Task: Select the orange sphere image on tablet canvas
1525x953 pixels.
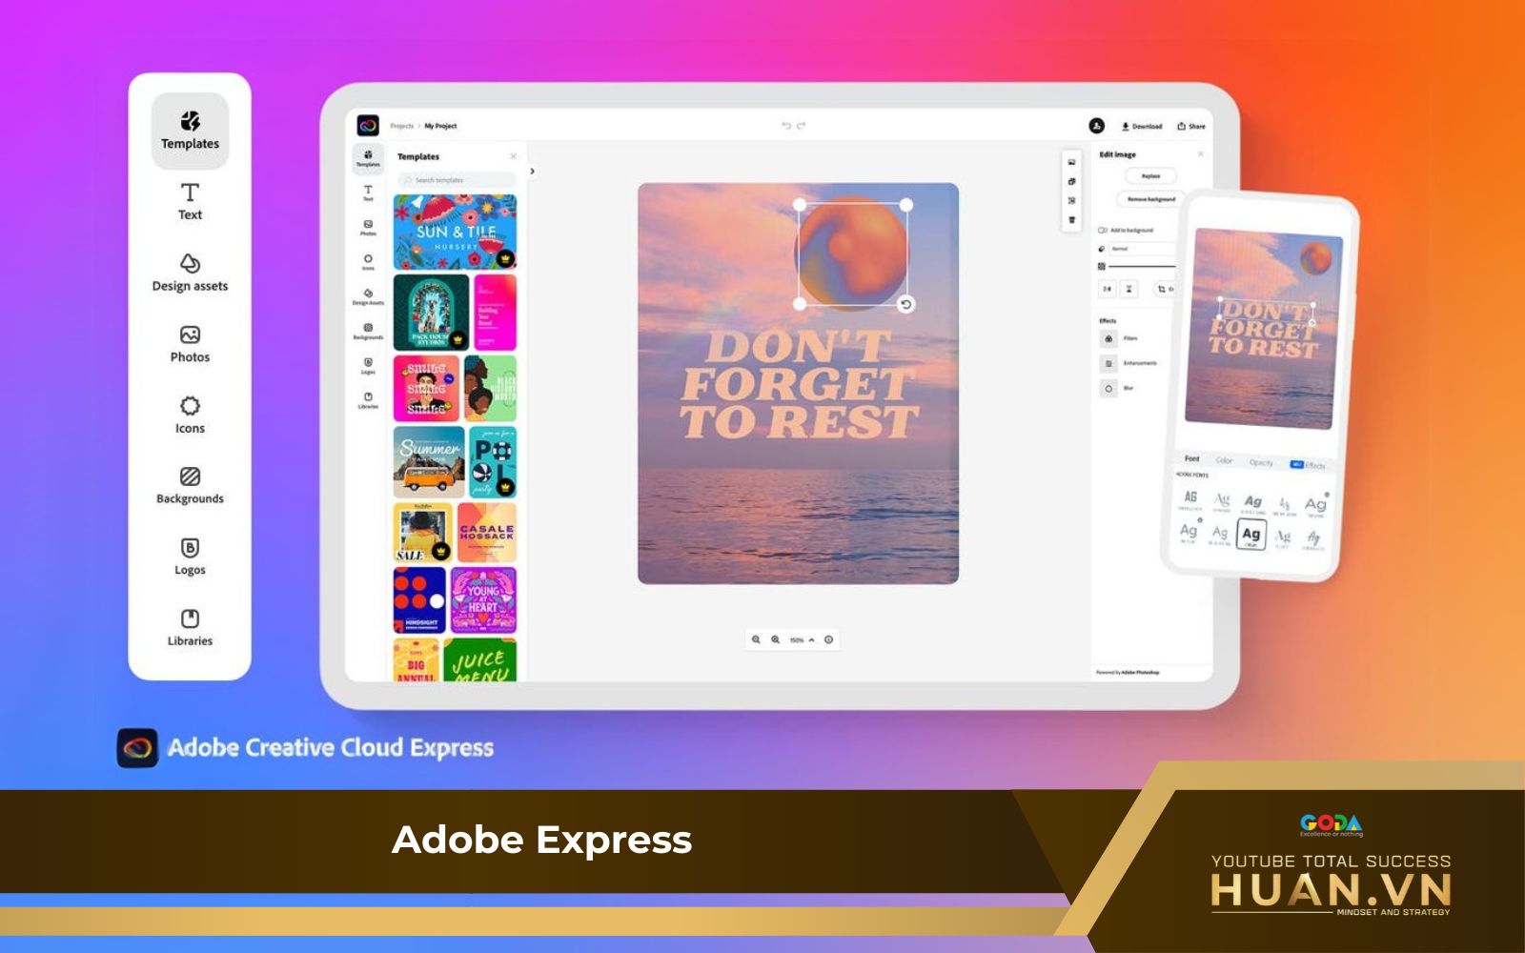Action: [x=852, y=254]
